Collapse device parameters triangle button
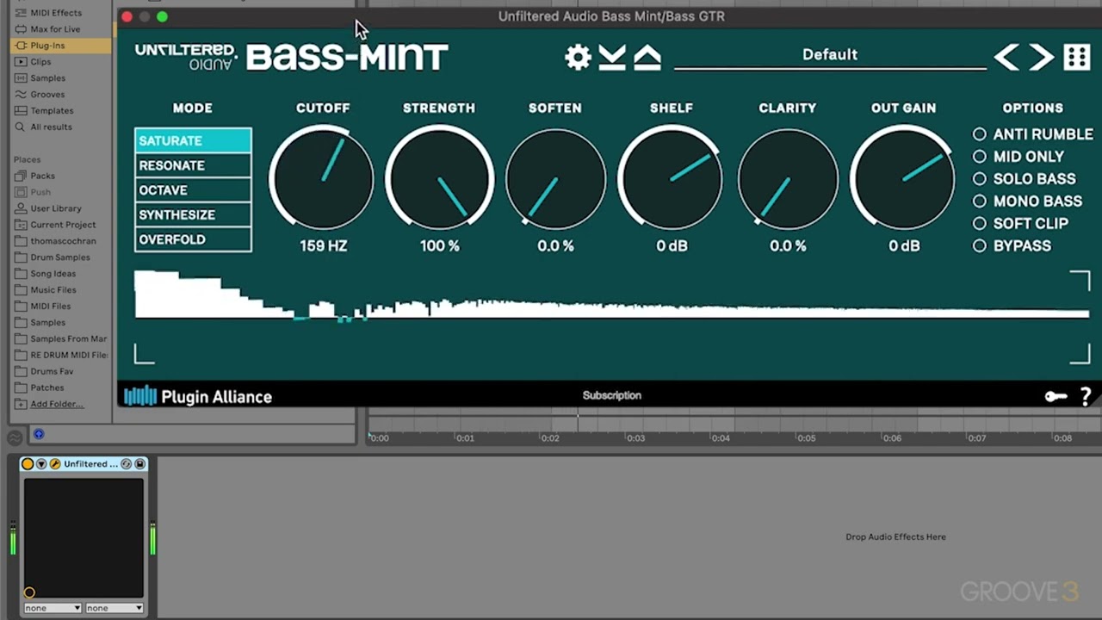The image size is (1102, 620). 40,464
